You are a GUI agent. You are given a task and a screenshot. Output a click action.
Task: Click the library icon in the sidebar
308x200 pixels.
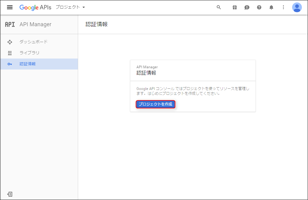(10, 53)
